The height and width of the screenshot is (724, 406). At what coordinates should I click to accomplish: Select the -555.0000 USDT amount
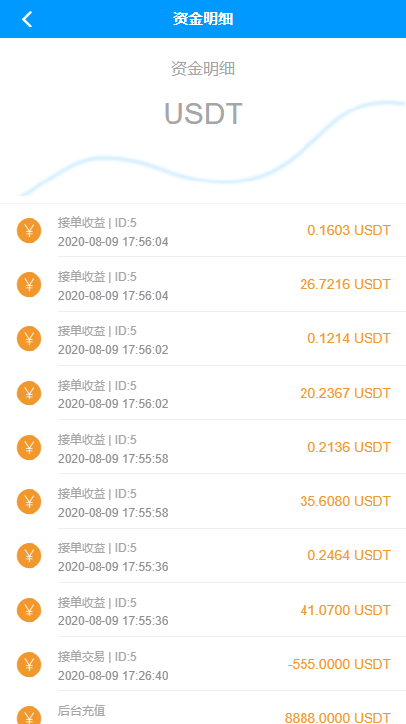pyautogui.click(x=339, y=664)
